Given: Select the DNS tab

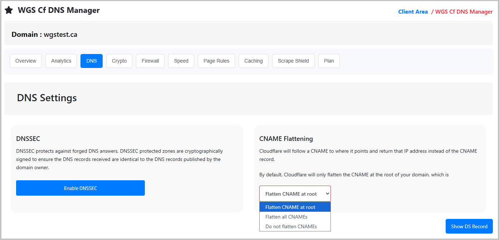Looking at the screenshot, I should [x=92, y=61].
